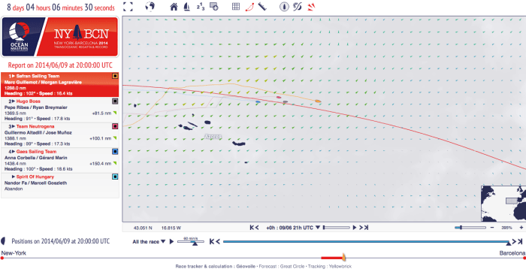This screenshot has height=272, width=526.
Task: Click the home icon in toolbar
Action: pyautogui.click(x=174, y=7)
